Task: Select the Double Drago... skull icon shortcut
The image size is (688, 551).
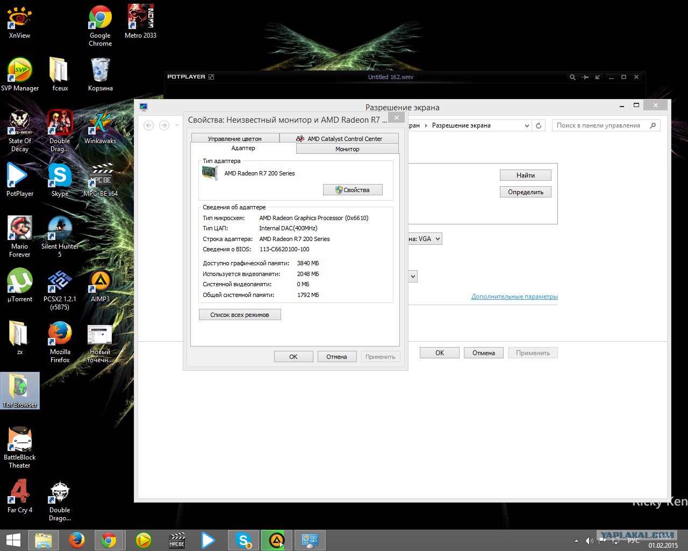Action: click(x=60, y=500)
